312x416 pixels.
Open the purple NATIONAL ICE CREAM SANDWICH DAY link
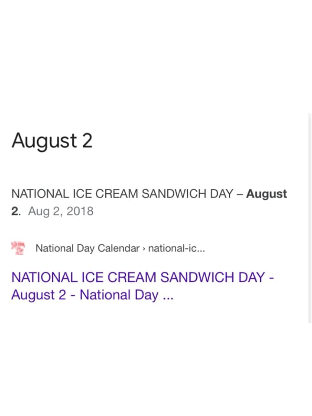pos(142,277)
